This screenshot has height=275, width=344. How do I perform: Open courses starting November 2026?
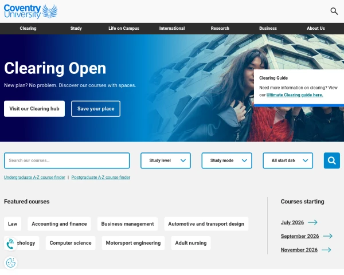299,250
